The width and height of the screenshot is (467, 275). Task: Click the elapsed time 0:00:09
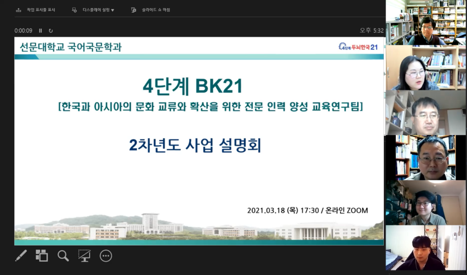[23, 30]
